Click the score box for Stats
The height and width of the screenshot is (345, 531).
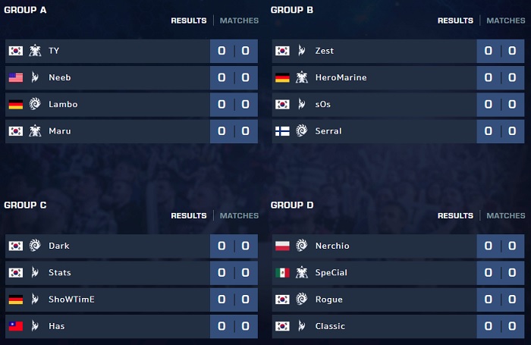(234, 272)
